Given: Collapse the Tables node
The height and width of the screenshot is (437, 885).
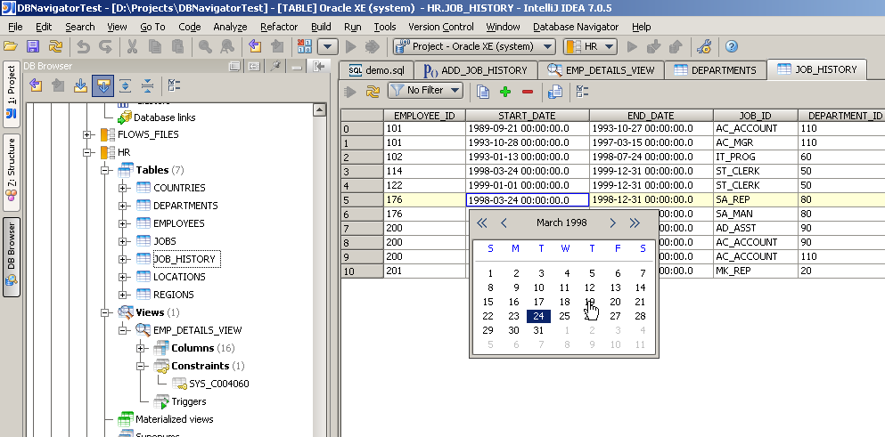Looking at the screenshot, I should (105, 170).
